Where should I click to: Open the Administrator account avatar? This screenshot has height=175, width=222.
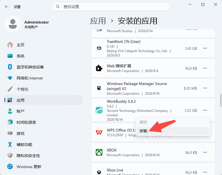[13, 24]
